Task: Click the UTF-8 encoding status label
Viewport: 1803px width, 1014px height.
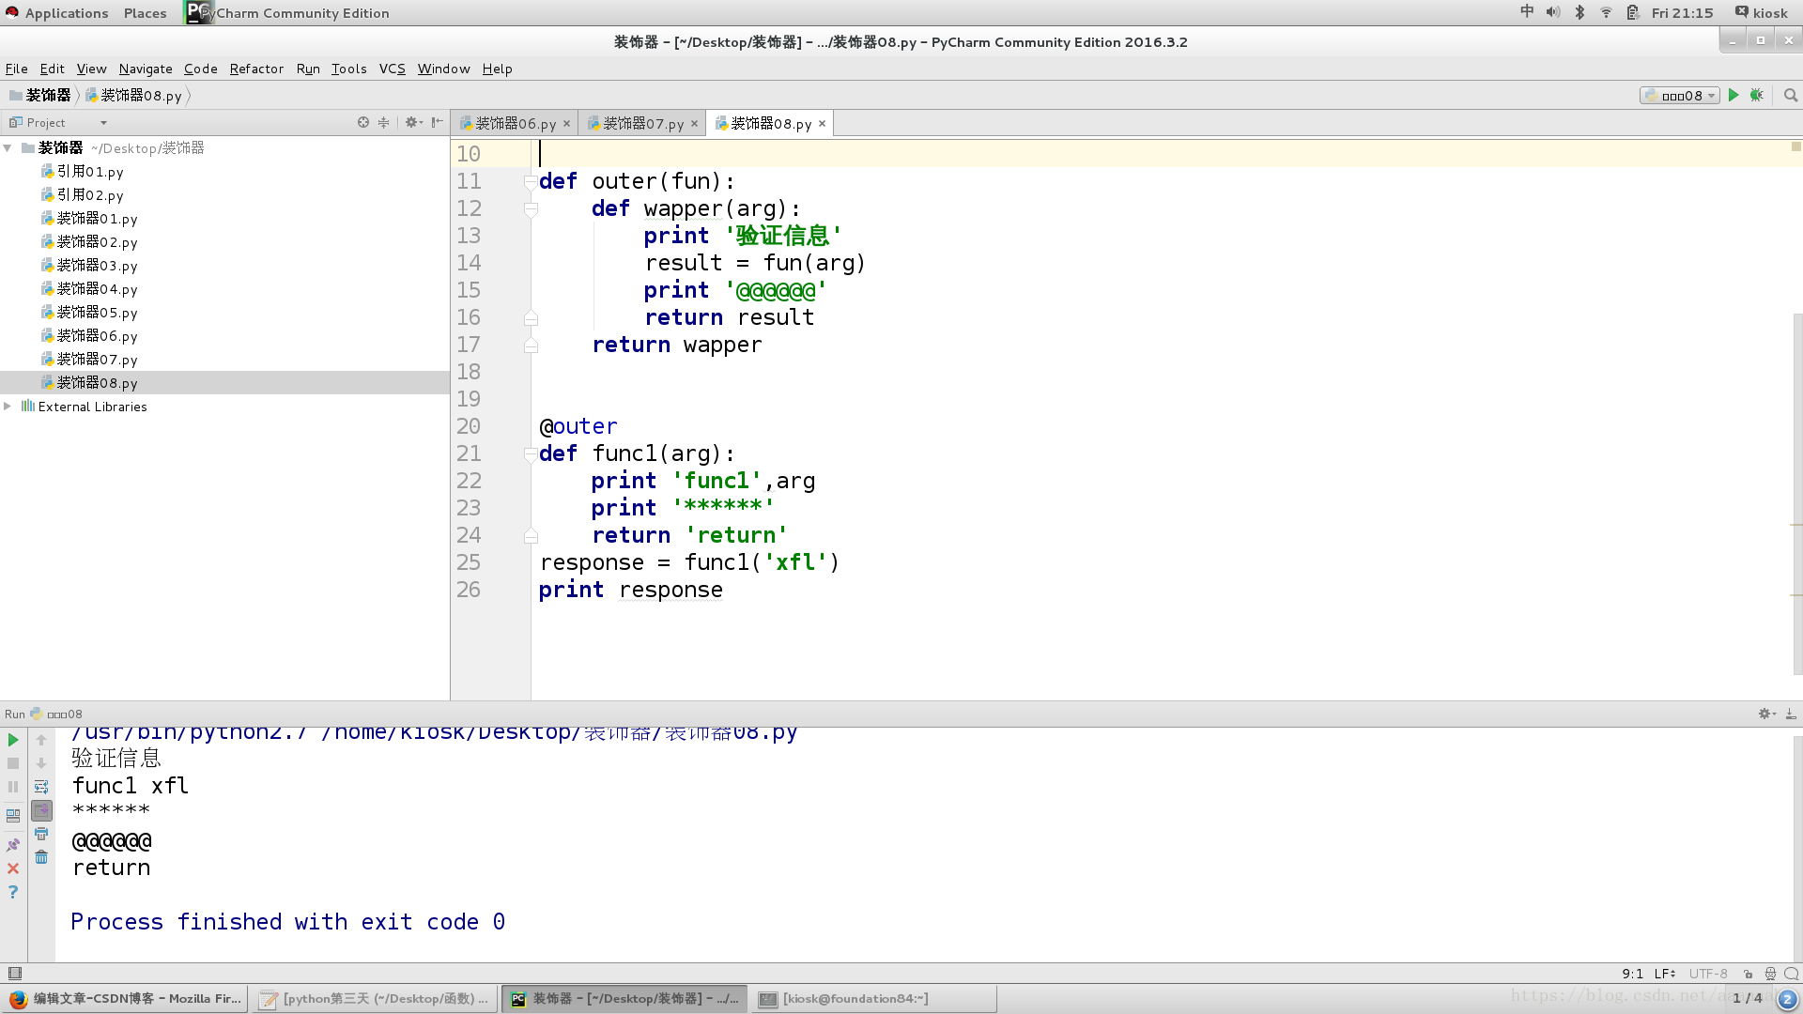Action: [1707, 974]
